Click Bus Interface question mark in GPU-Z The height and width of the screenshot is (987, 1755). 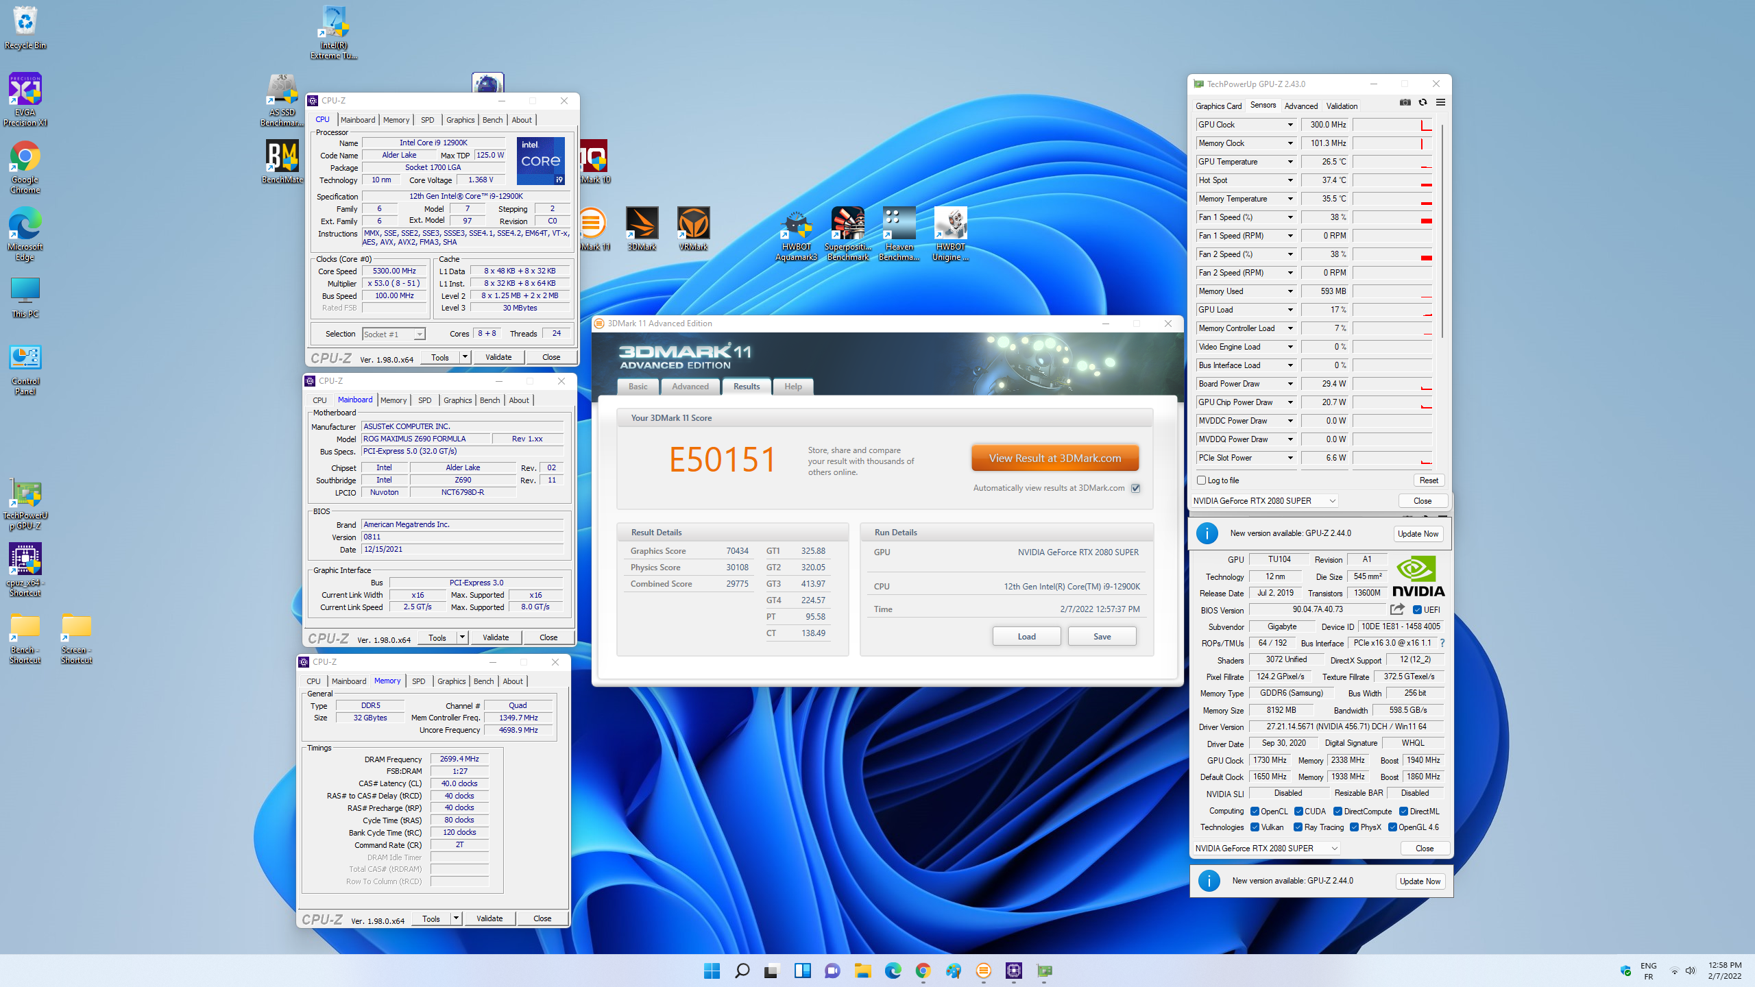(x=1442, y=643)
